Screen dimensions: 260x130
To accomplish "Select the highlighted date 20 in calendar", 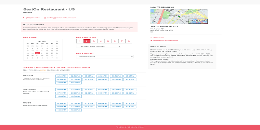I will point(38,53).
